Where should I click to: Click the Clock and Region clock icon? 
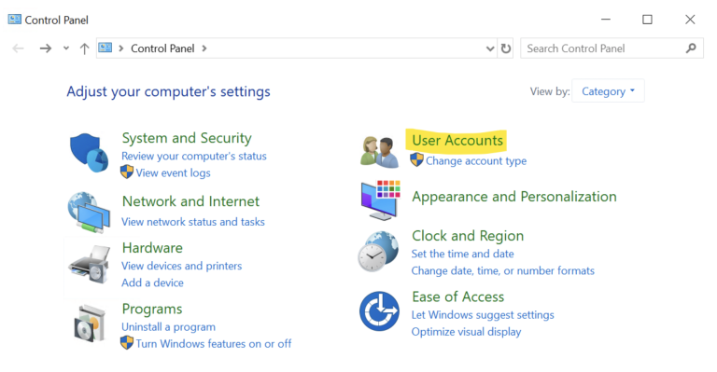click(378, 252)
